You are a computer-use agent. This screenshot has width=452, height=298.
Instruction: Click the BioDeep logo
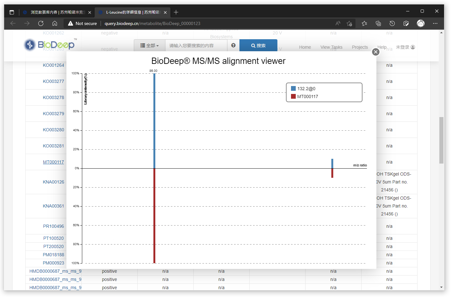point(50,45)
